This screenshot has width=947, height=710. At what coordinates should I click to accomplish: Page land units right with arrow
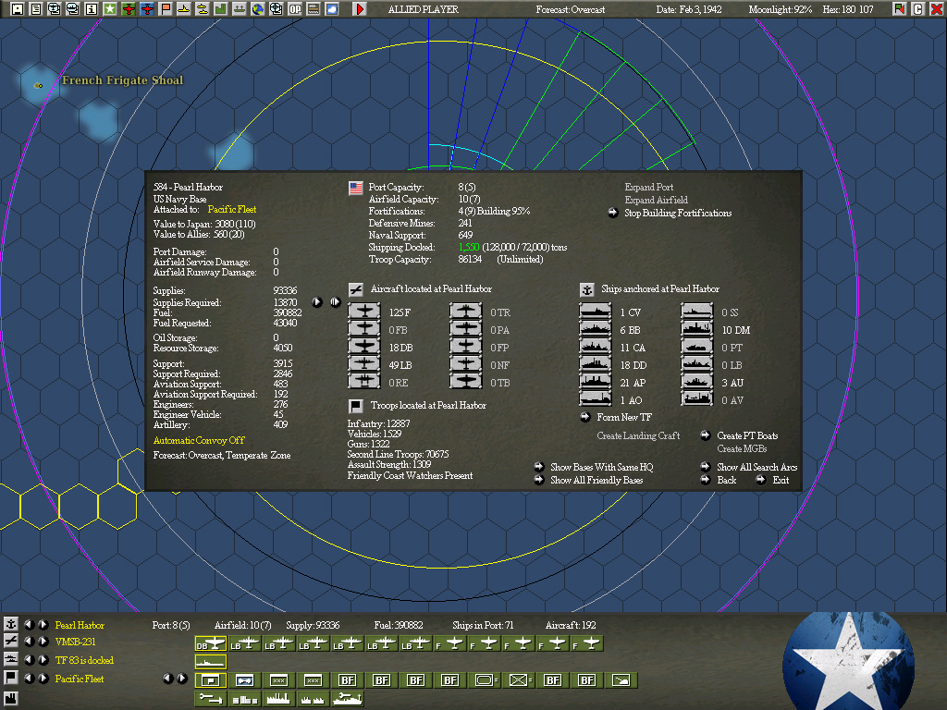(182, 679)
